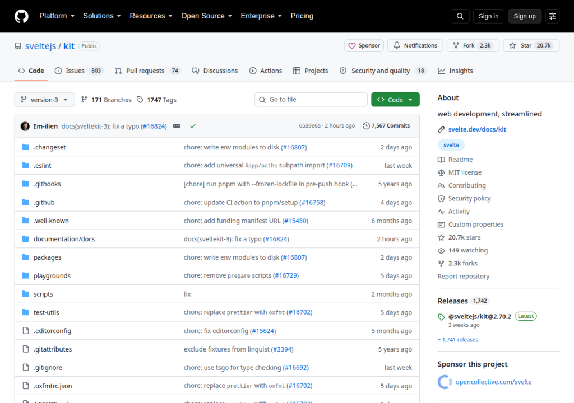Viewport: 574px width, 403px height.
Task: Select the svelte topic tag
Action: (451, 145)
